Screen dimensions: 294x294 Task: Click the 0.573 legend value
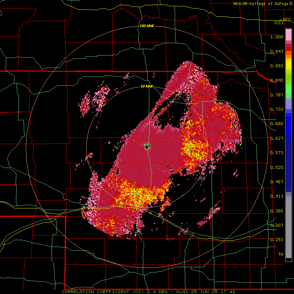tap(277, 153)
